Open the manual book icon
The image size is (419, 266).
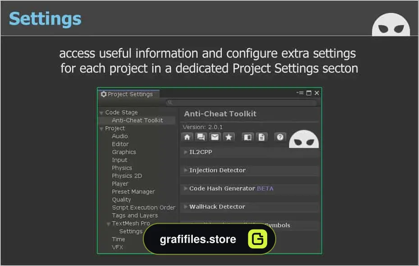(247, 137)
